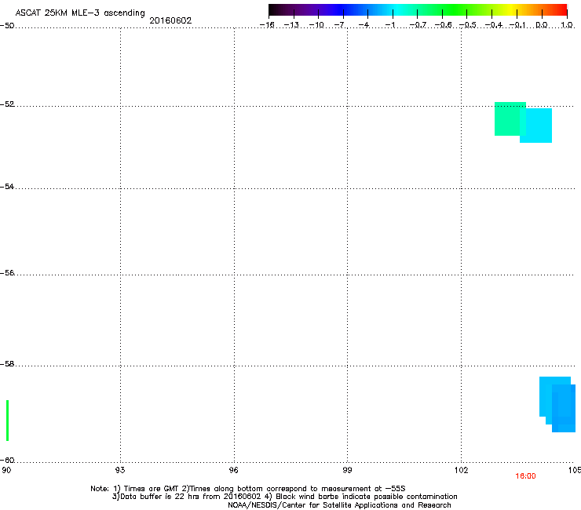Image resolution: width=581 pixels, height=510 pixels.
Task: Click the "-0.1" color bar tick label
Action: click(517, 25)
